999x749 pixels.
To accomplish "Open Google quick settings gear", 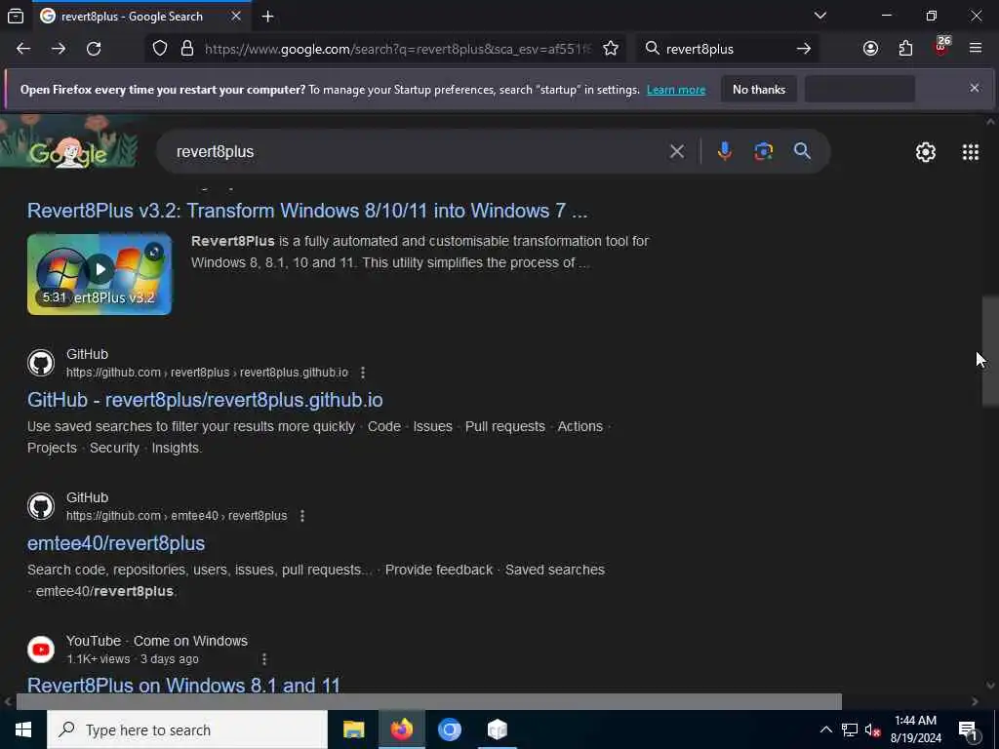I will coord(925,151).
